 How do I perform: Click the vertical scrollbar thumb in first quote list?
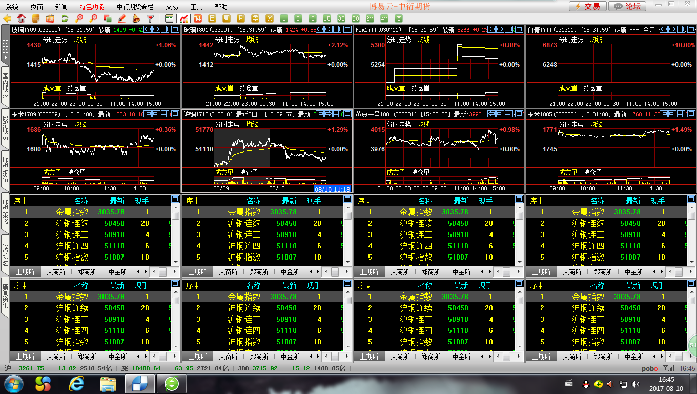175,216
